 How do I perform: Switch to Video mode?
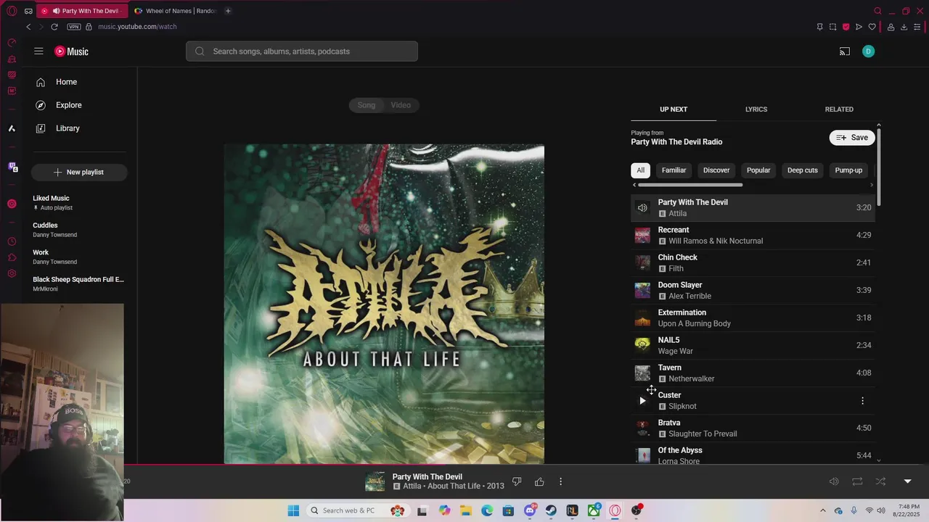pos(401,105)
